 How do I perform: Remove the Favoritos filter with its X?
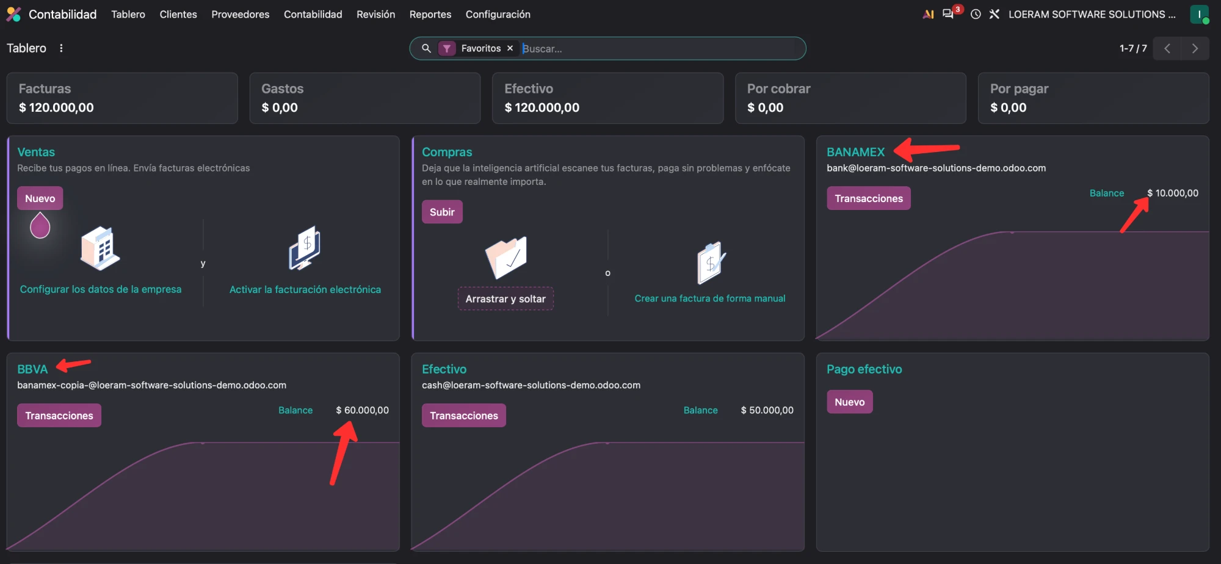[x=510, y=48]
